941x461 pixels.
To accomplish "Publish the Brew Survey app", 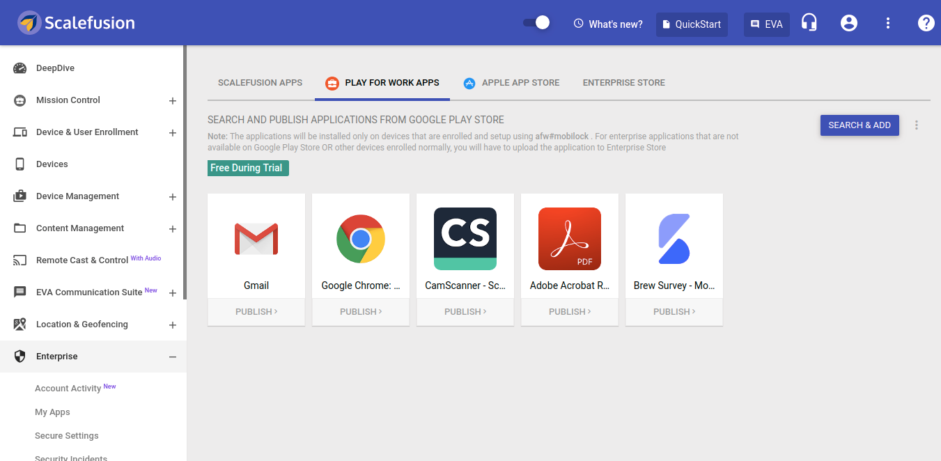I will click(x=674, y=312).
